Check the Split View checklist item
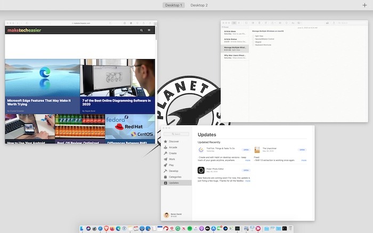This screenshot has width=373, height=233. point(253,36)
